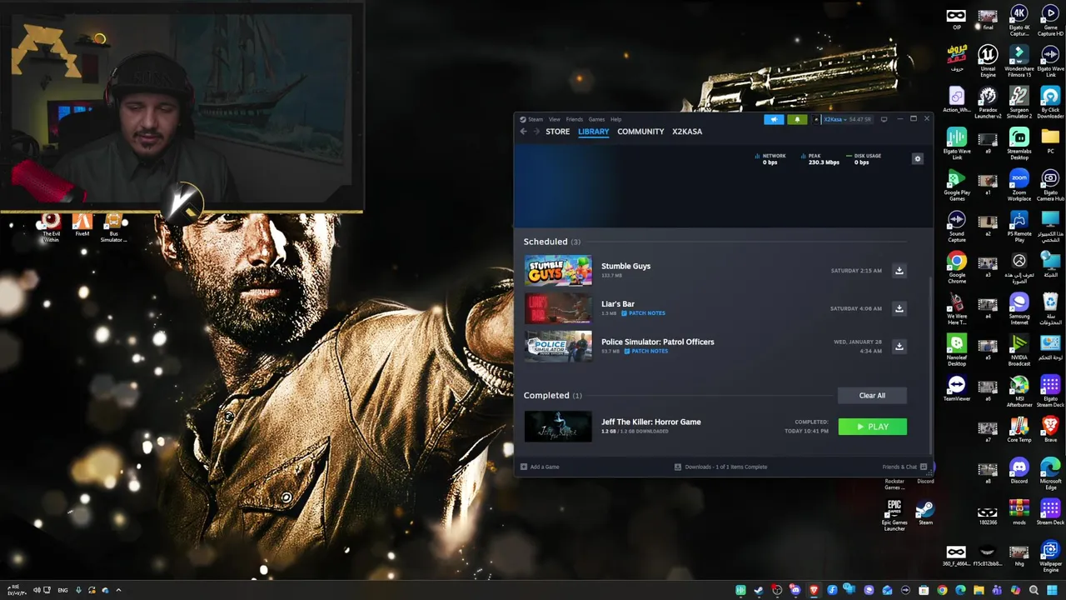Switch Steam to Big Picture mode
The width and height of the screenshot is (1066, 600).
pos(884,119)
